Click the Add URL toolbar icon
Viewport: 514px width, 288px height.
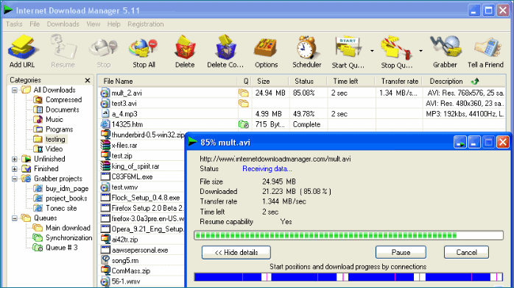(x=22, y=51)
